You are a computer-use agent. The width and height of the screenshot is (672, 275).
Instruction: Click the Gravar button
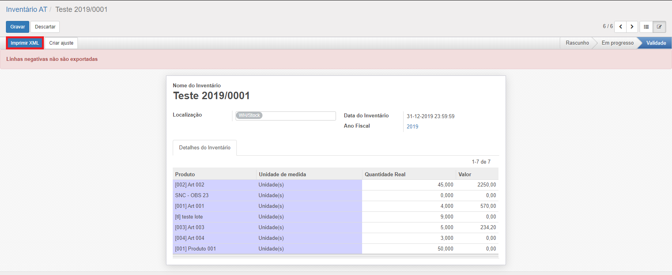pos(17,27)
